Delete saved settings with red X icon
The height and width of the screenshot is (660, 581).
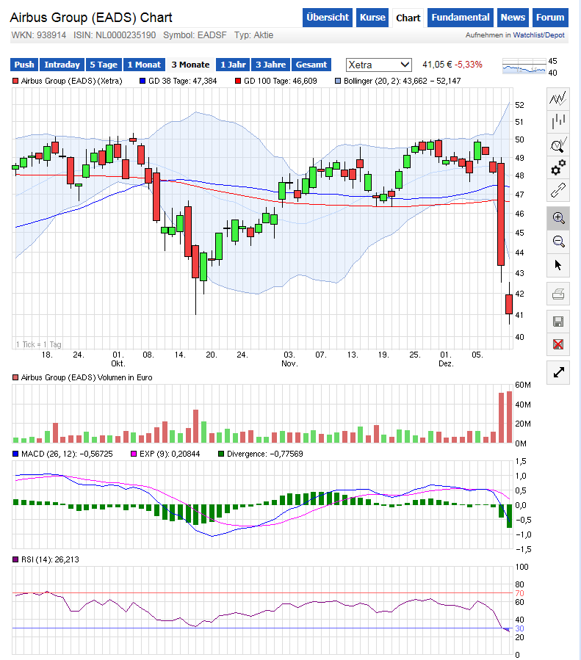pos(557,344)
